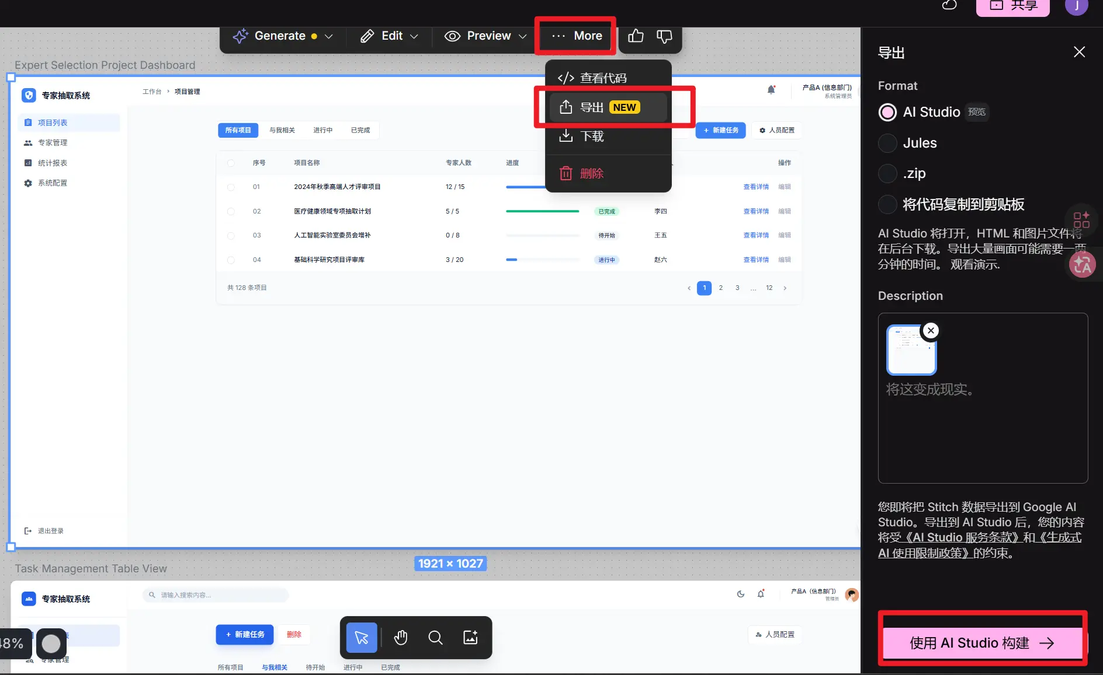The height and width of the screenshot is (675, 1103).
Task: Choose the Jules export format
Action: (887, 143)
